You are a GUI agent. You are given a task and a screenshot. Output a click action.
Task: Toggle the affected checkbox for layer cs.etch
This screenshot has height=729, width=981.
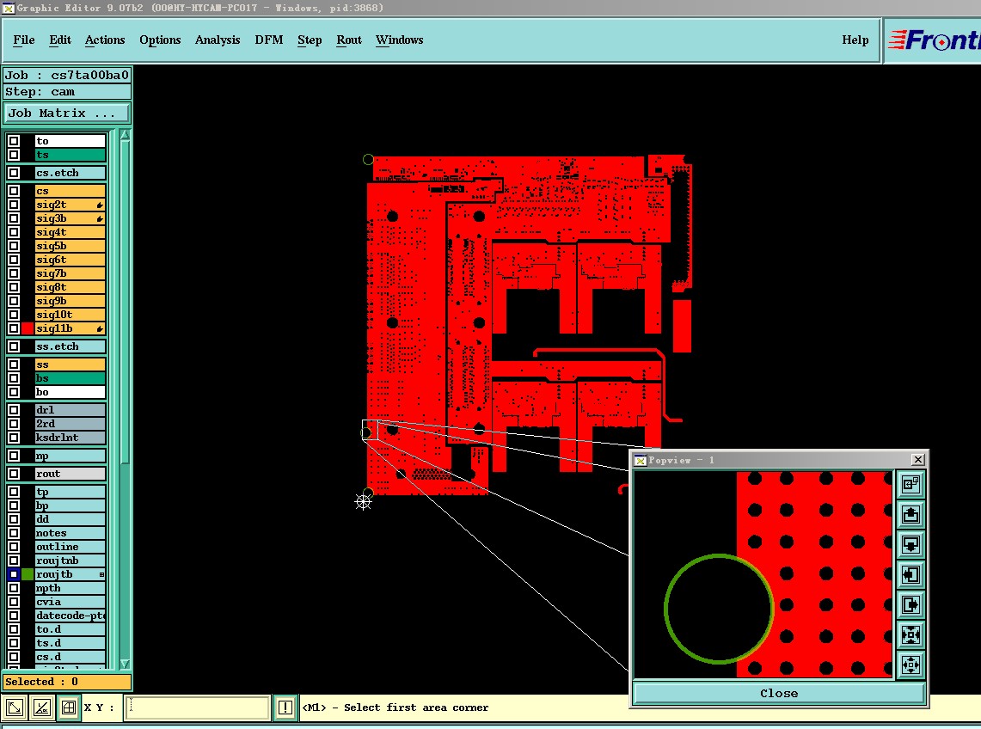[x=14, y=173]
